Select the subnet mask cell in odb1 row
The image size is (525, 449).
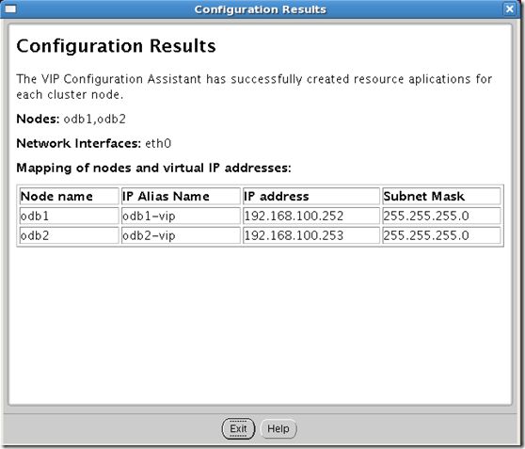(x=441, y=216)
